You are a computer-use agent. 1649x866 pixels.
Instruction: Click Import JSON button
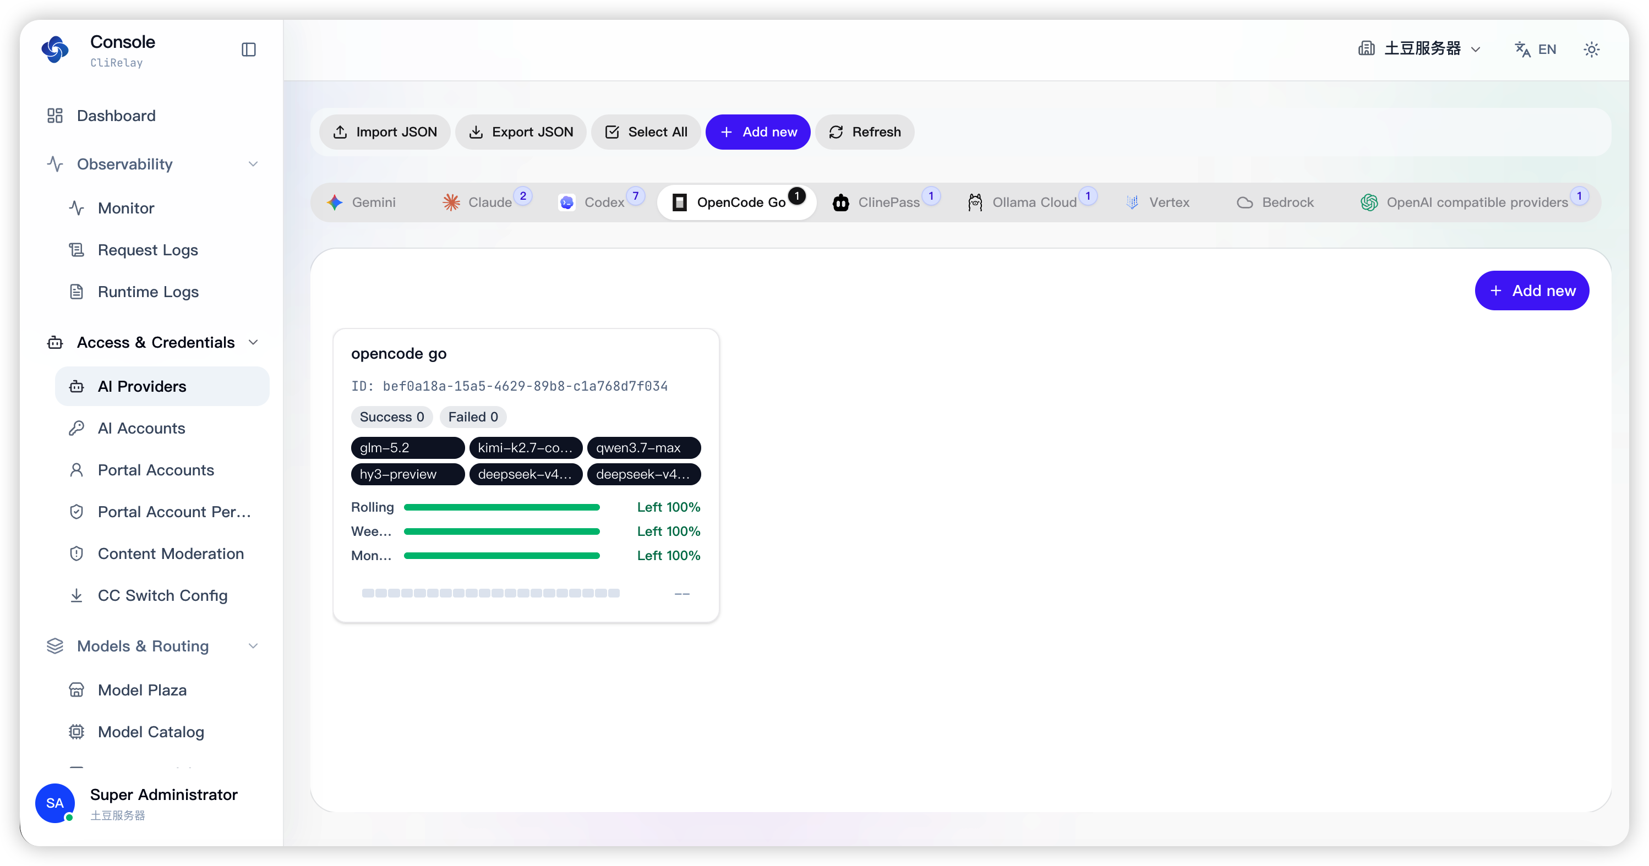pos(385,132)
